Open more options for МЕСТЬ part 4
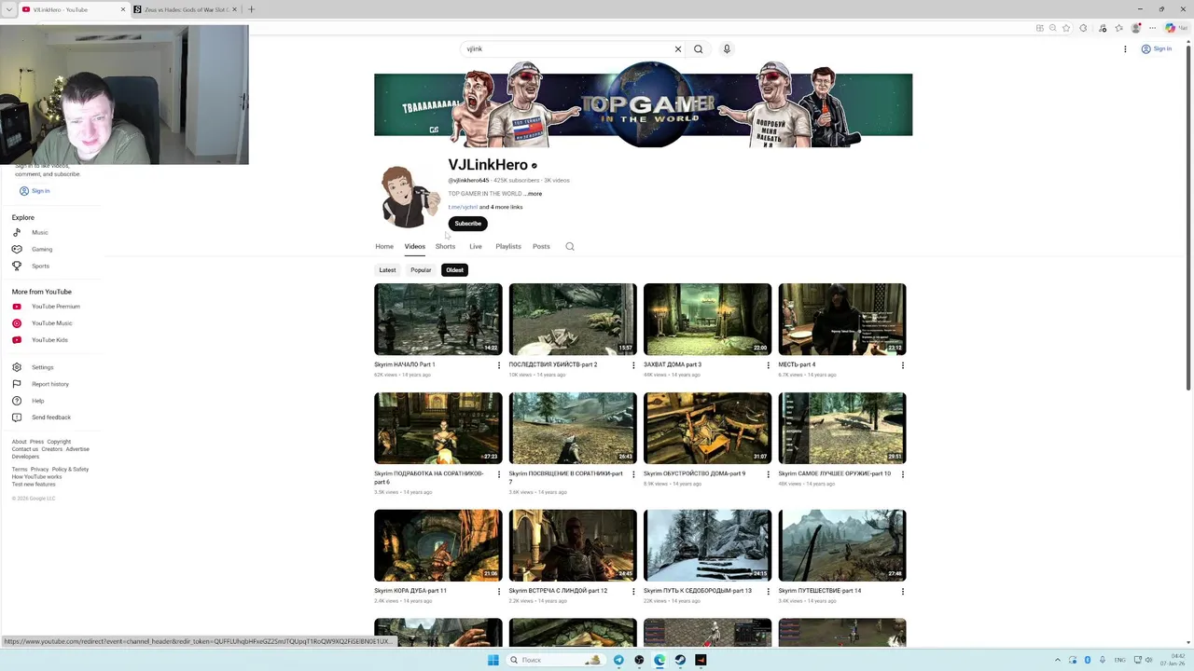Image resolution: width=1194 pixels, height=671 pixels. 903,365
